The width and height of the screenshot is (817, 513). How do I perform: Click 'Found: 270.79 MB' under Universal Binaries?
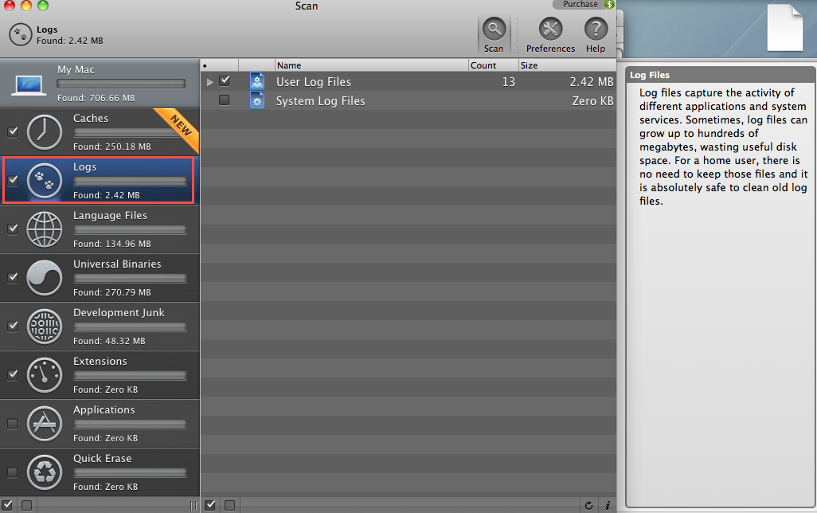tap(112, 292)
